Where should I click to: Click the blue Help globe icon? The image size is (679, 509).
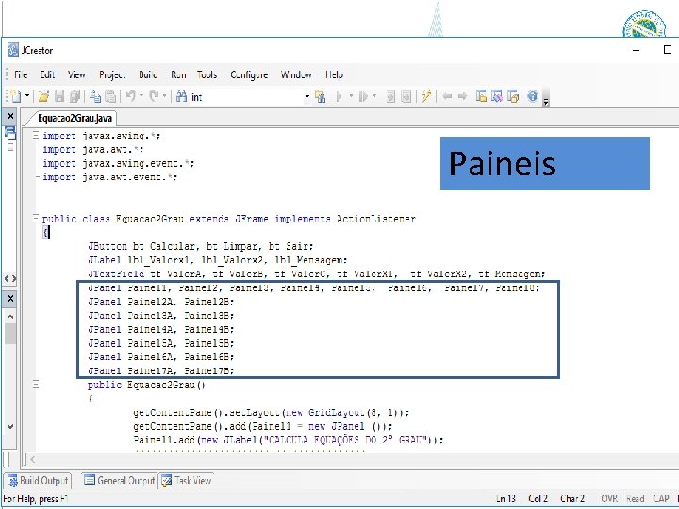pos(533,96)
